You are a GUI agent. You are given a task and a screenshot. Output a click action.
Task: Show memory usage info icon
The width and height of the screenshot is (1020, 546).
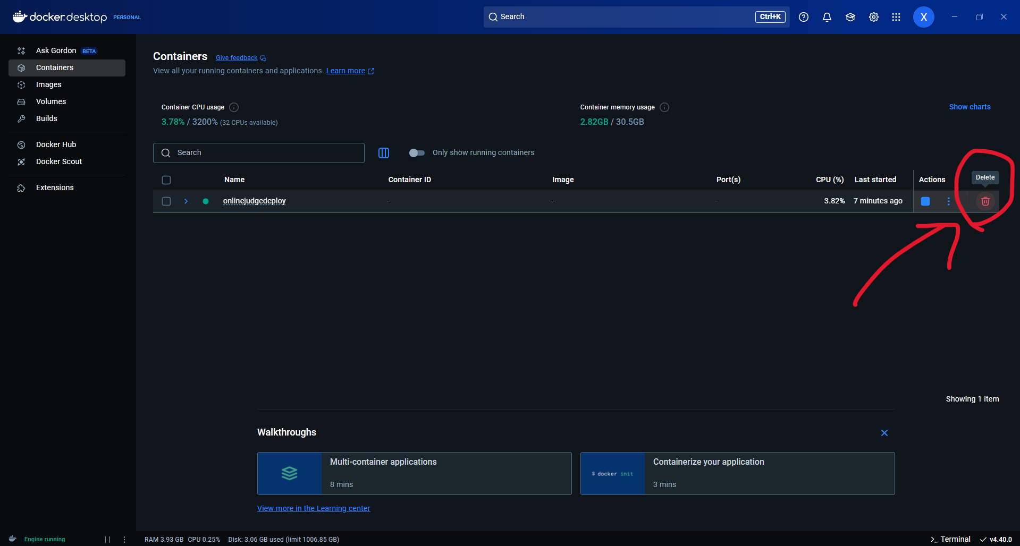[x=664, y=107]
